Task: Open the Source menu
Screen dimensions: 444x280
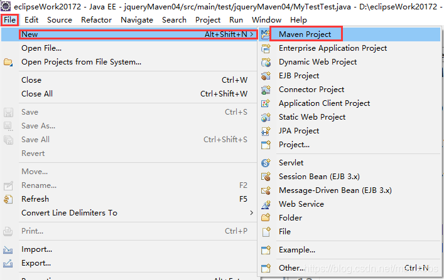Action: click(60, 20)
